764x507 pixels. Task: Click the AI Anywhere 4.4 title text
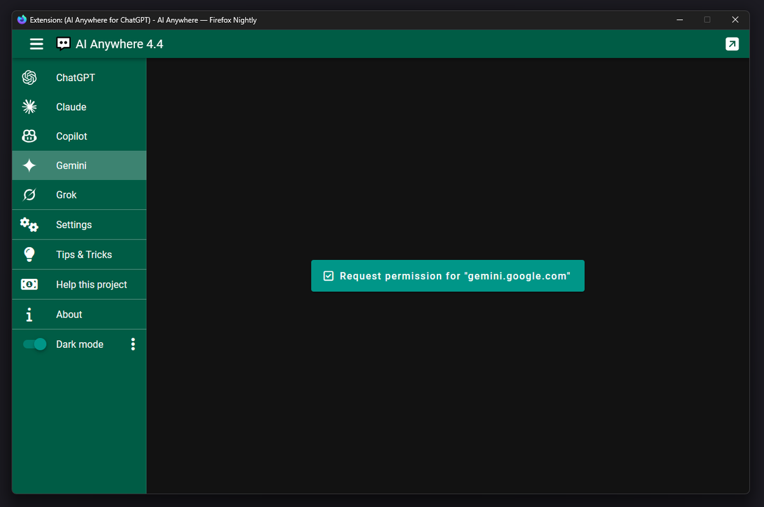click(119, 44)
